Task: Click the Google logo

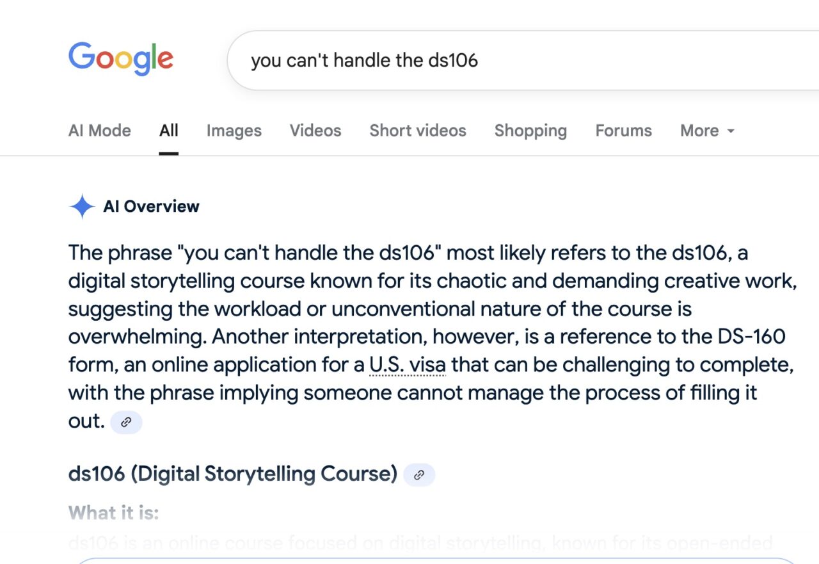Action: tap(121, 59)
